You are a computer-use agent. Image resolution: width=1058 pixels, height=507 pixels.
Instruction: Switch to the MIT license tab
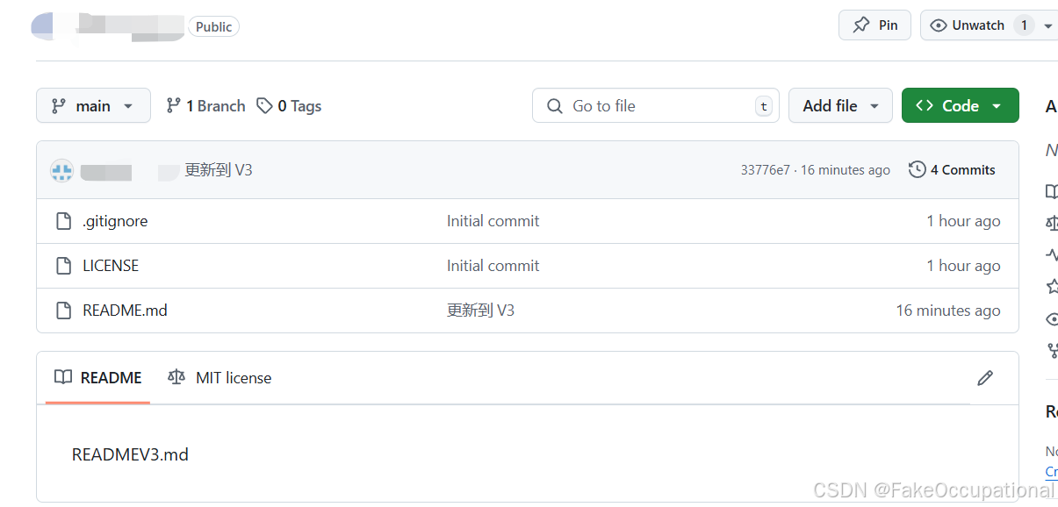tap(220, 378)
